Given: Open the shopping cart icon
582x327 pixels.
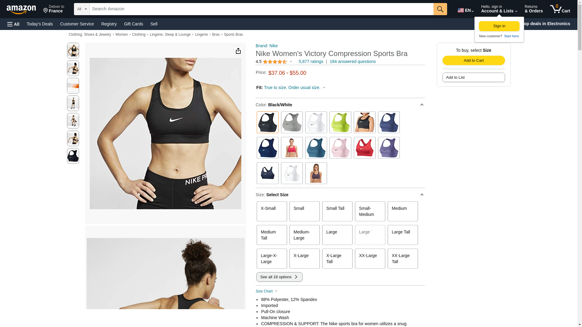Looking at the screenshot, I should 560,9.
